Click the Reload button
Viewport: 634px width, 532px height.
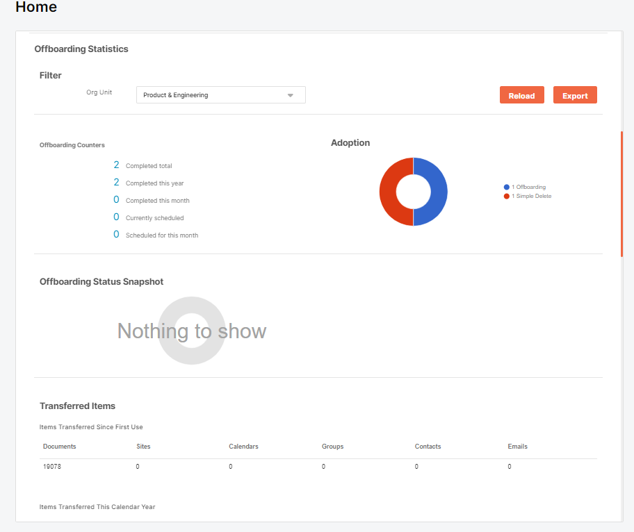click(521, 94)
